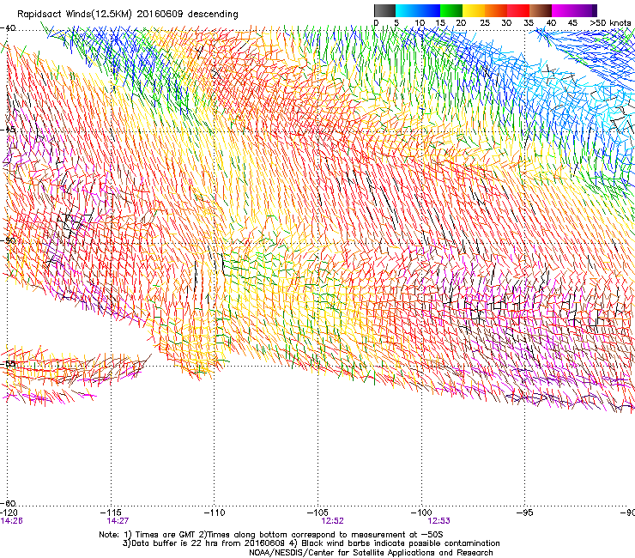Image resolution: width=635 pixels, height=558 pixels.
Task: Click the purple 12:53 pass time
Action: (438, 521)
